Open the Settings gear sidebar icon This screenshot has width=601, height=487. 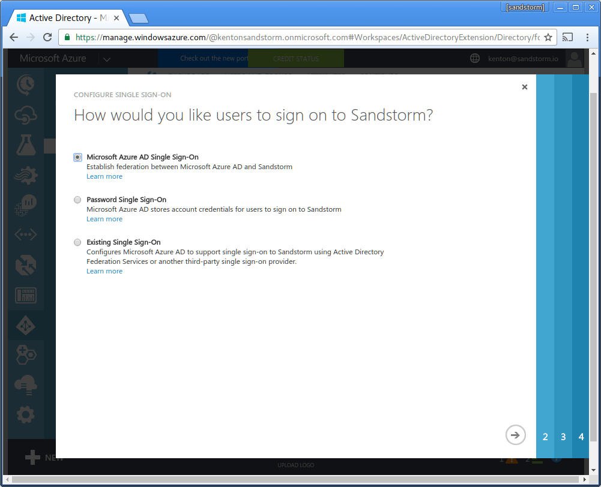pyautogui.click(x=26, y=414)
